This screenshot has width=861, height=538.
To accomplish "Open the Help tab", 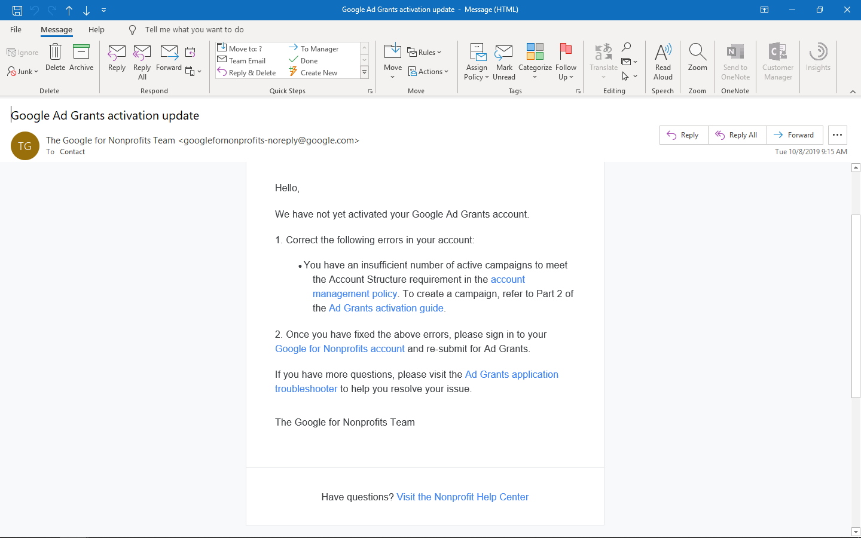I will click(x=96, y=29).
